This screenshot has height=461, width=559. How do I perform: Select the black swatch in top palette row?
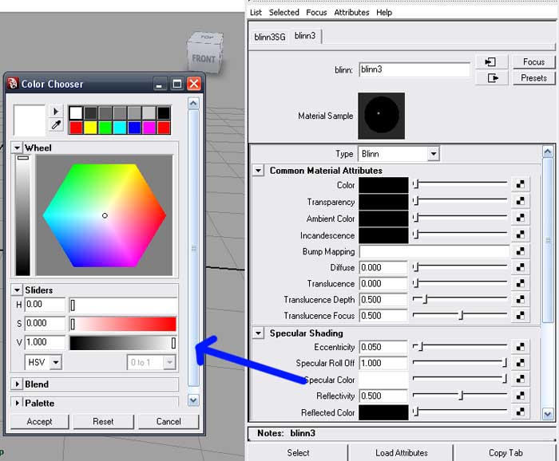164,112
